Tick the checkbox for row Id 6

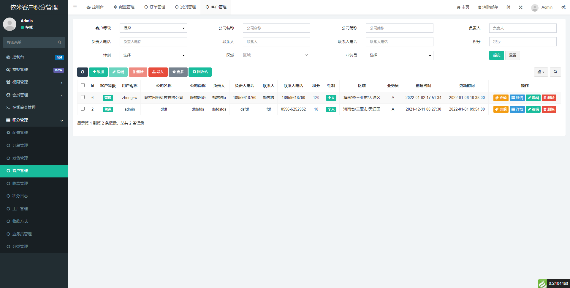pyautogui.click(x=83, y=97)
